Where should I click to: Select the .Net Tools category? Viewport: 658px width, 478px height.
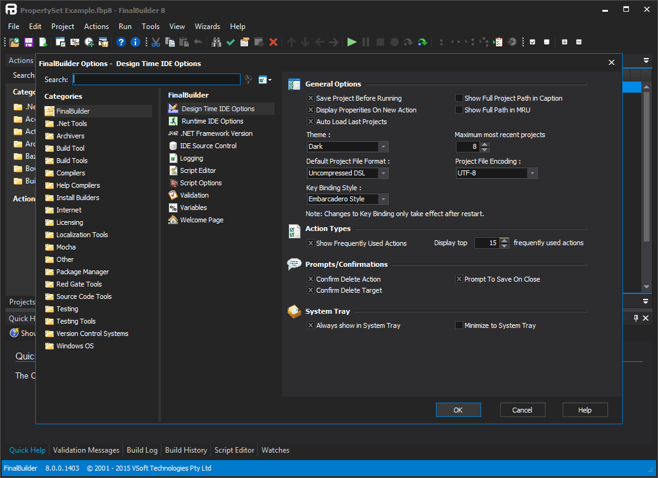click(x=72, y=124)
